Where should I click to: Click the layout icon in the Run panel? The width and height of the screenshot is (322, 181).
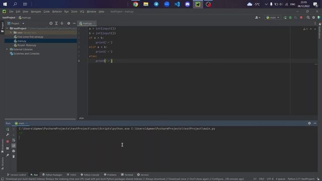click(x=8, y=148)
